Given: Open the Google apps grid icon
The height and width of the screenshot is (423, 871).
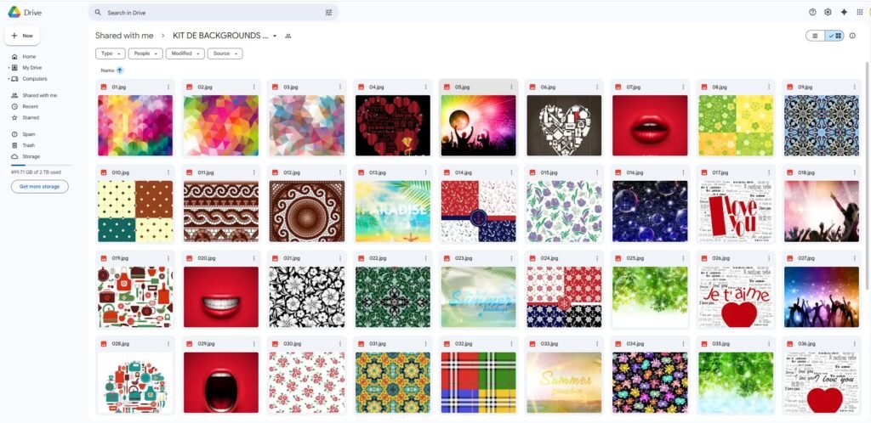Looking at the screenshot, I should pyautogui.click(x=860, y=12).
